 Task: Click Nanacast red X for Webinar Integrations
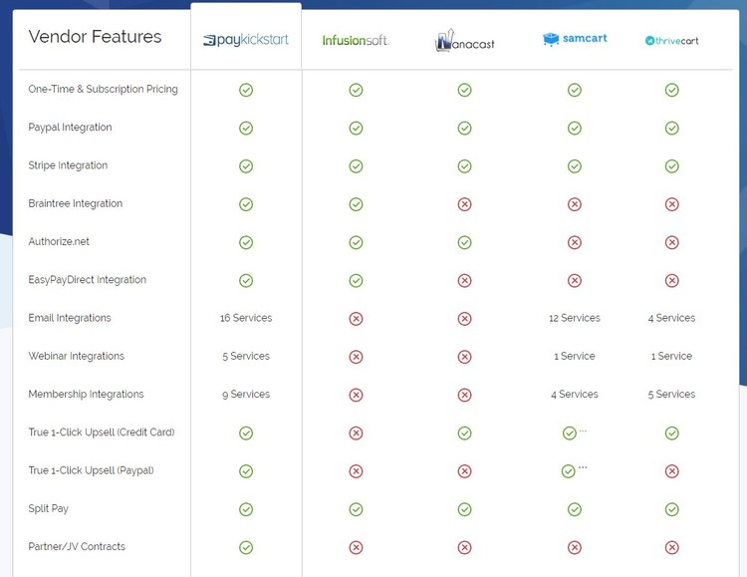click(x=464, y=357)
